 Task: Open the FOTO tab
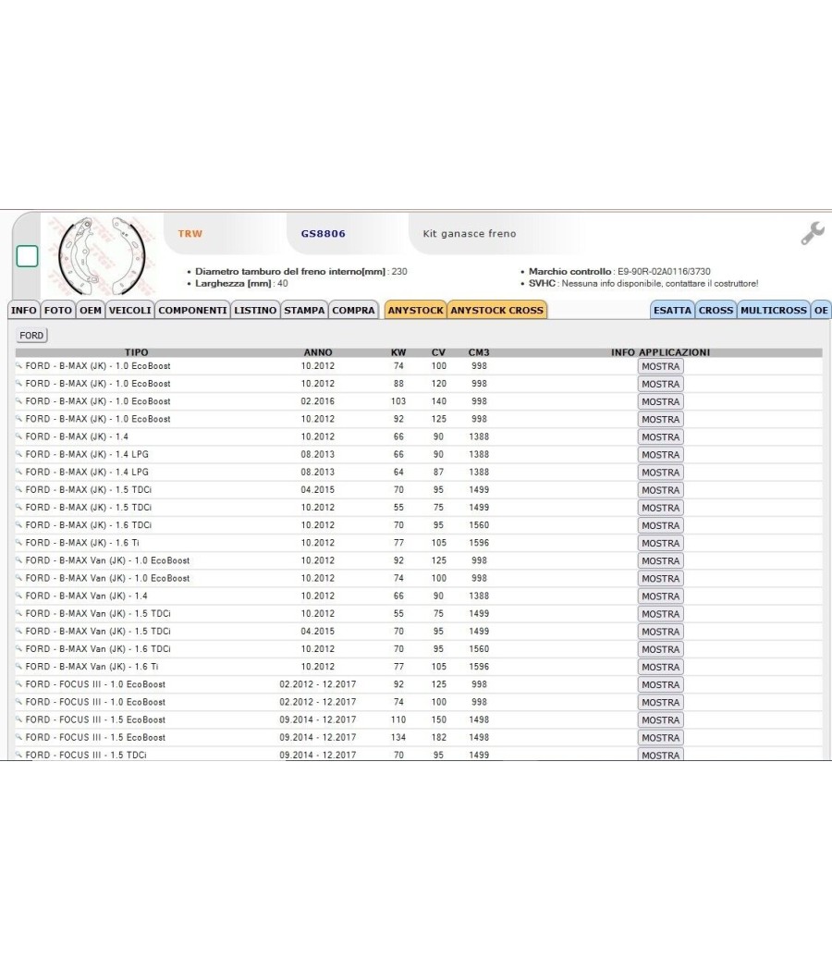(58, 310)
